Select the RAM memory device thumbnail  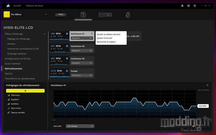[60, 15]
